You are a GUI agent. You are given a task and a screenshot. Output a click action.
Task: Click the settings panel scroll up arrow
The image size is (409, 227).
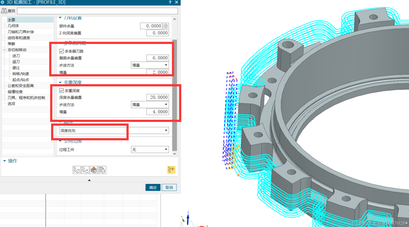coord(174,19)
